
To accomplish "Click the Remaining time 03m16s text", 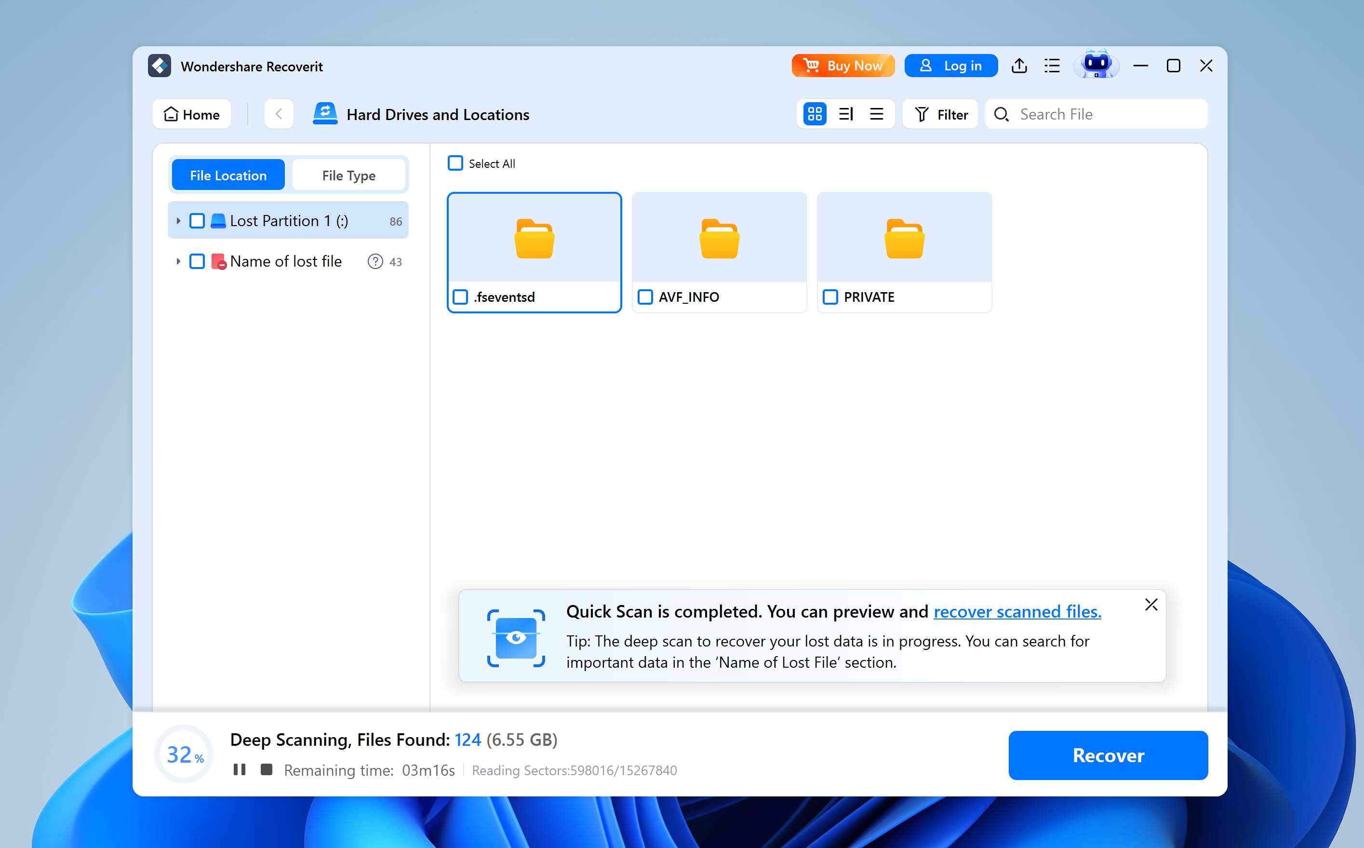I will click(x=370, y=770).
